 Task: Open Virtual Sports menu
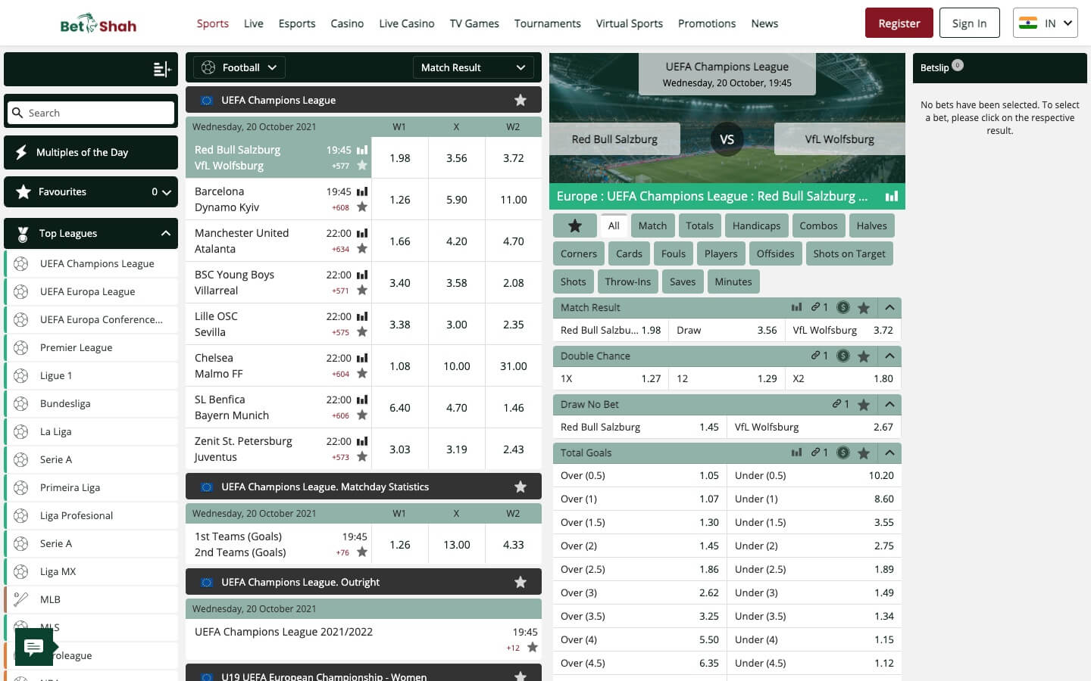pos(629,23)
